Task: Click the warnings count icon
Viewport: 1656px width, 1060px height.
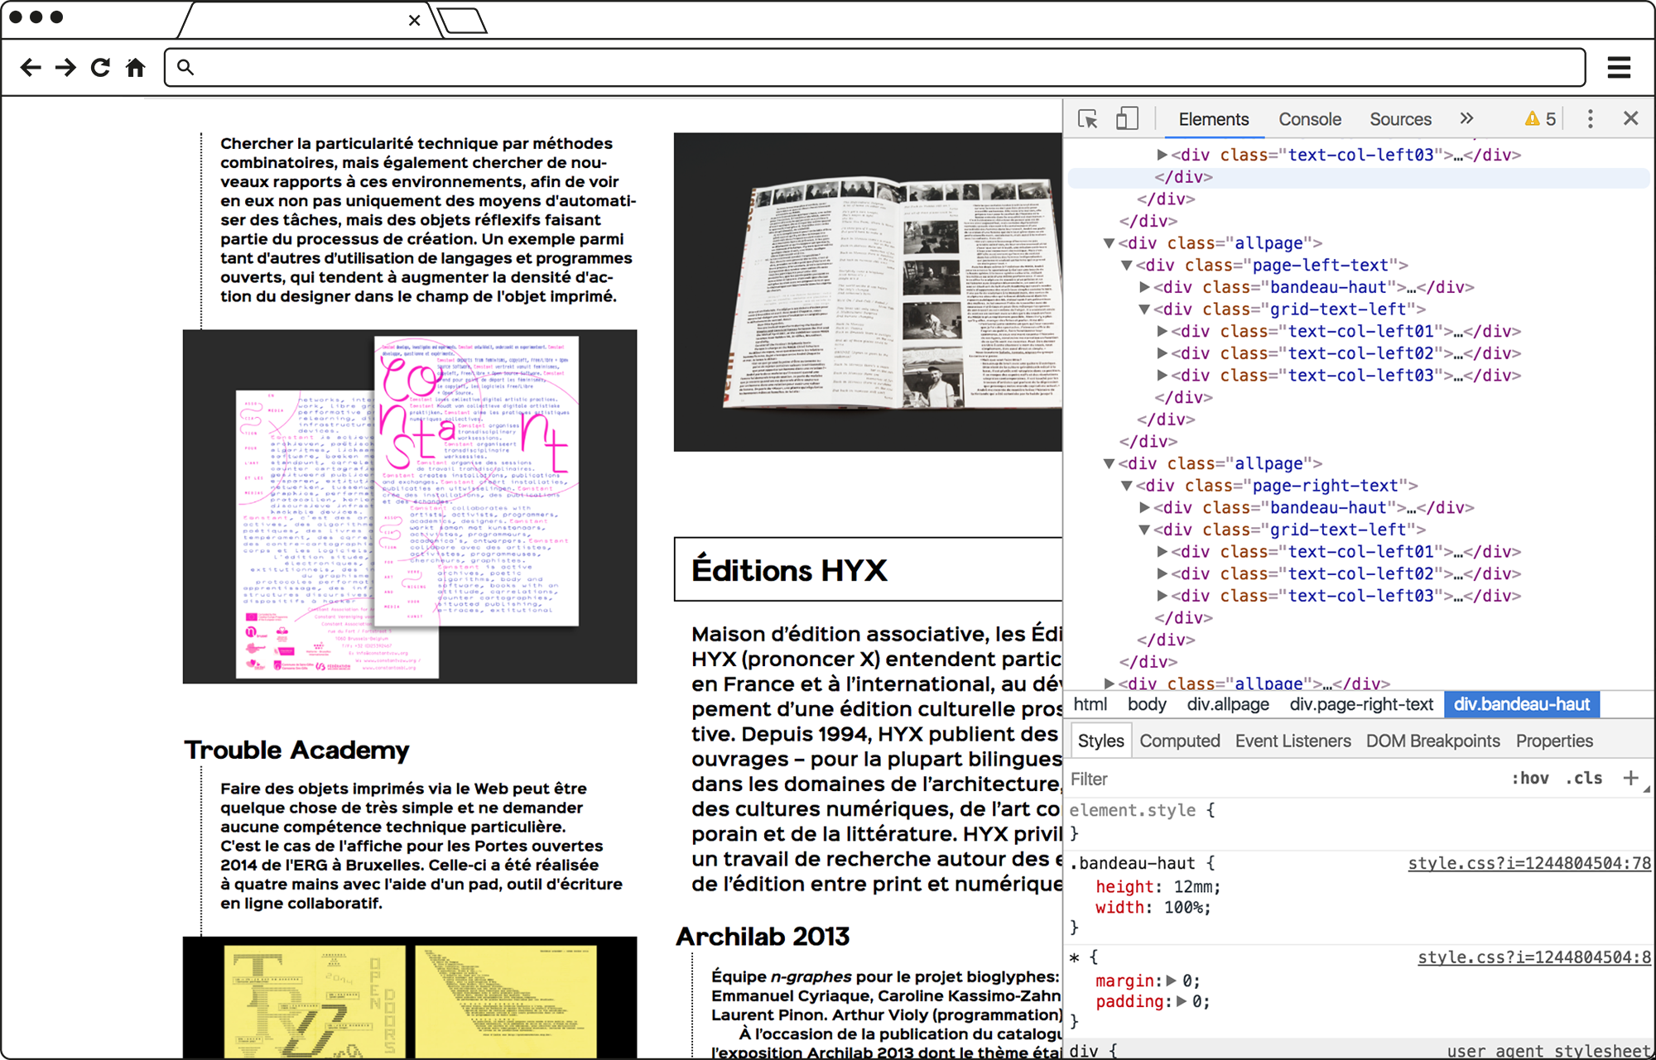Action: tap(1540, 119)
